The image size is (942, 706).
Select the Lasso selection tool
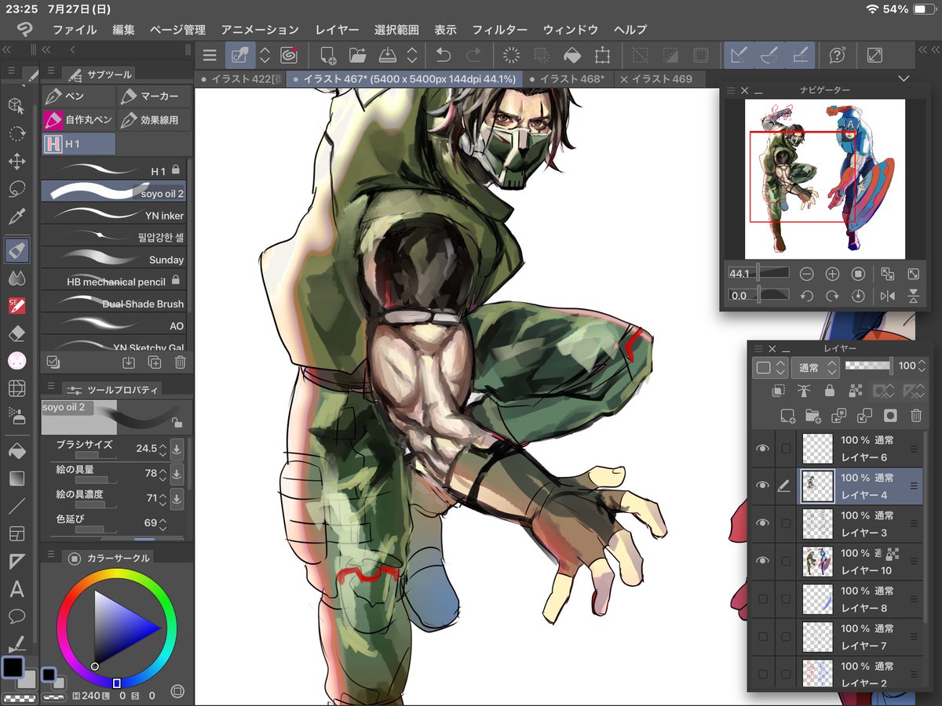tap(16, 189)
